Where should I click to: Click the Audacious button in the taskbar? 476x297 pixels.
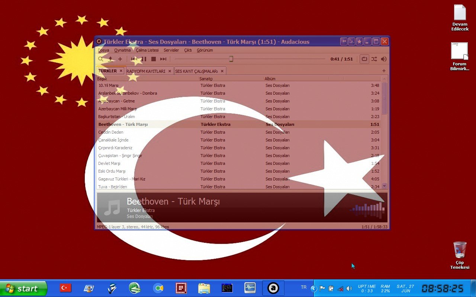tap(273, 288)
